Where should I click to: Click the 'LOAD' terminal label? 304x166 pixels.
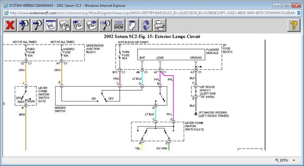(x=160, y=58)
